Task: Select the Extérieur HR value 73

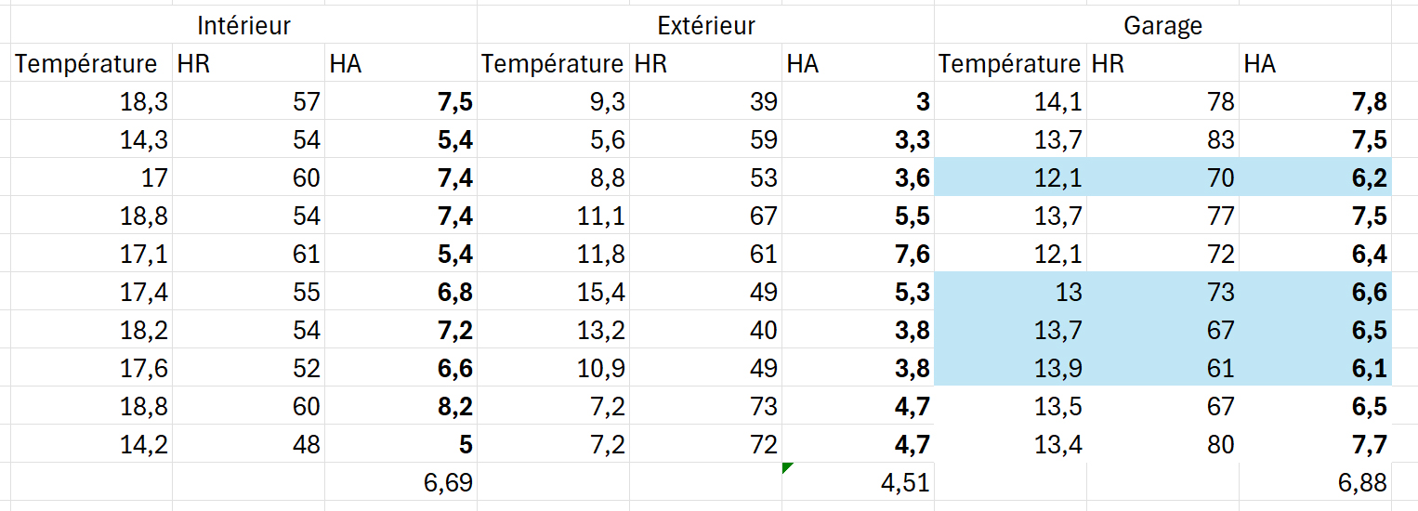Action: 705,406
